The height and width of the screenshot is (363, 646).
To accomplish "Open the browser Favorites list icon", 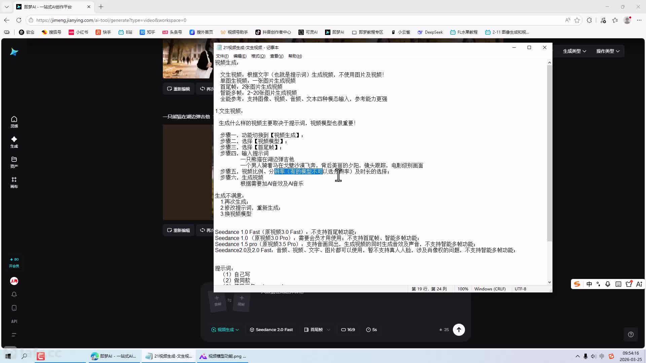I will tap(615, 20).
